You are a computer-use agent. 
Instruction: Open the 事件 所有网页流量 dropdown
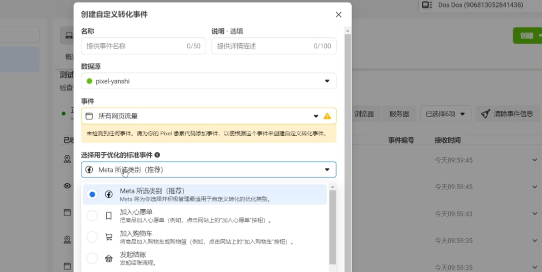coord(209,116)
